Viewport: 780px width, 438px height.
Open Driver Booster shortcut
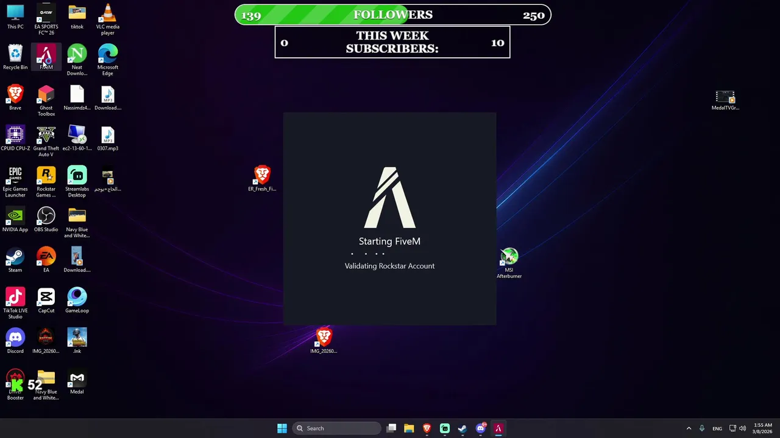[x=15, y=384]
